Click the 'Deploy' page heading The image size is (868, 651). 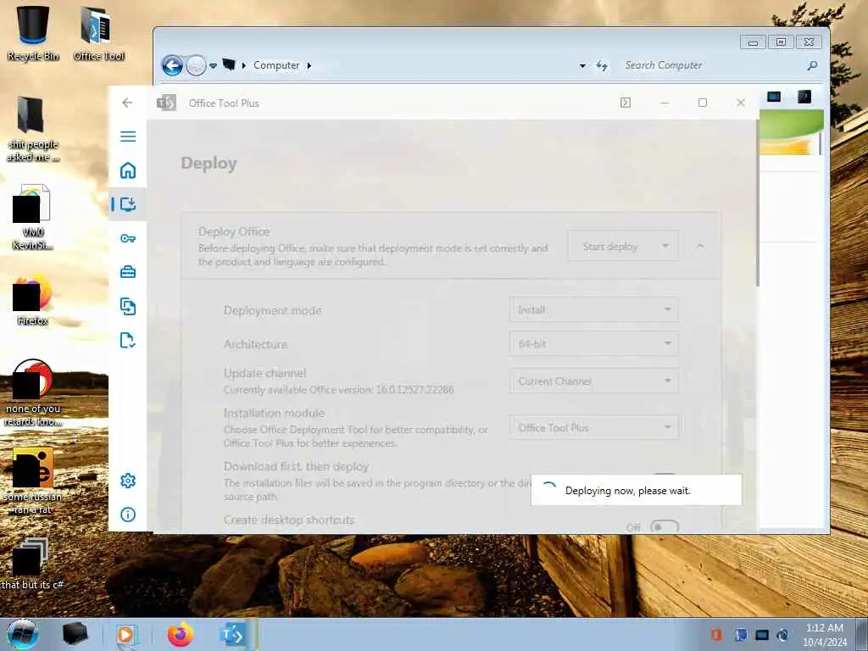click(209, 164)
